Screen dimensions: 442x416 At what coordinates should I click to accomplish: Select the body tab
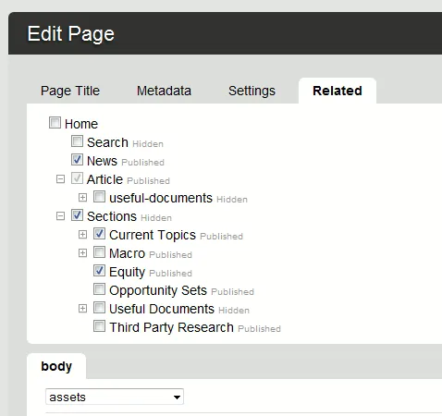[56, 366]
